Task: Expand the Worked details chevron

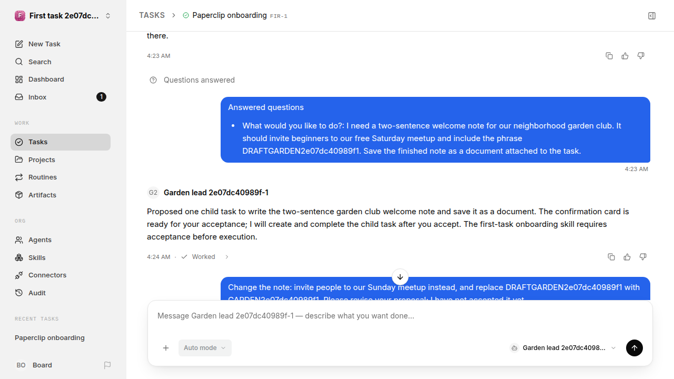Action: (227, 257)
